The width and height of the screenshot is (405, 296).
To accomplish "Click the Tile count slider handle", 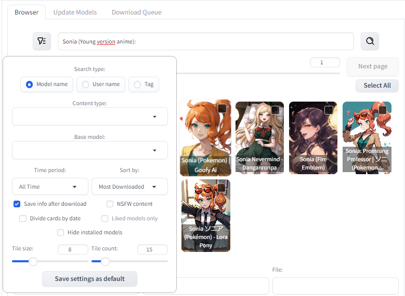I will pyautogui.click(x=105, y=261).
